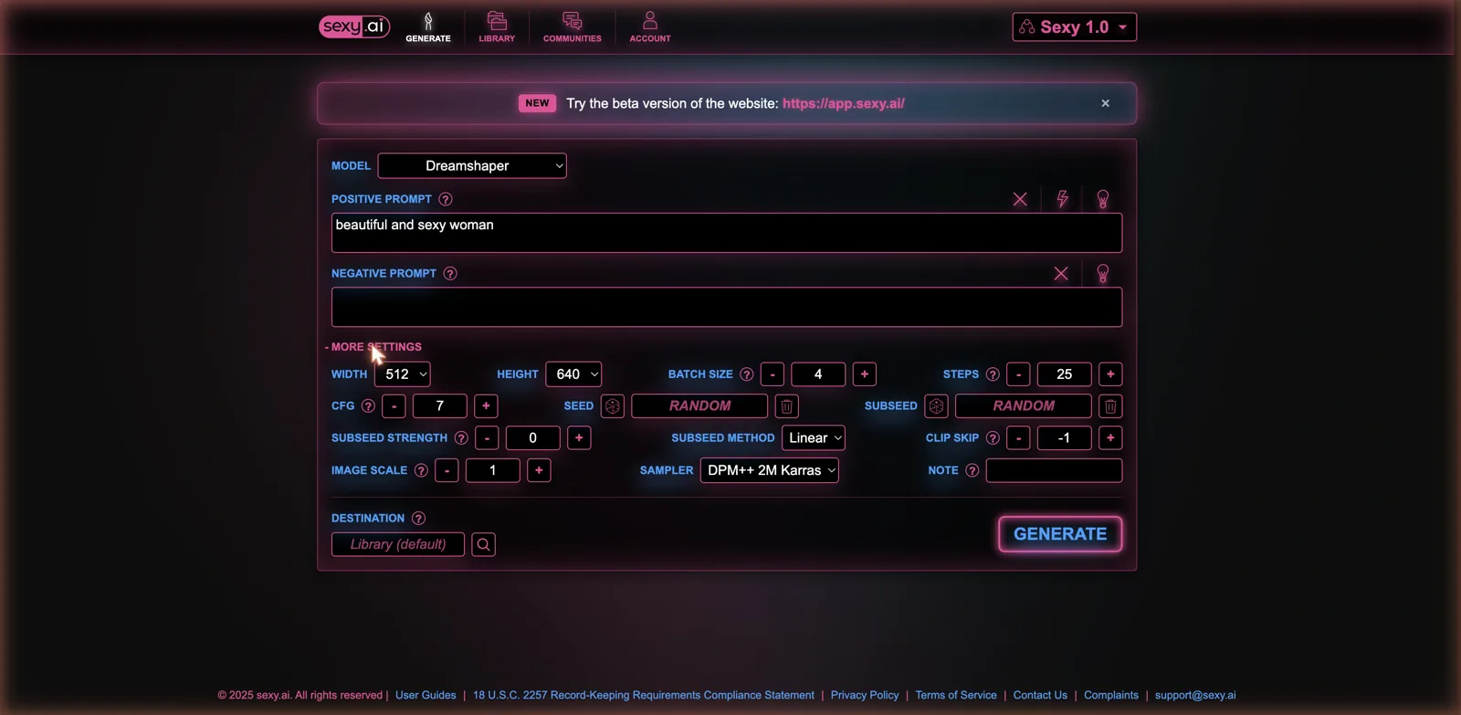Dismiss the beta version banner
The height and width of the screenshot is (715, 1461).
1105,103
